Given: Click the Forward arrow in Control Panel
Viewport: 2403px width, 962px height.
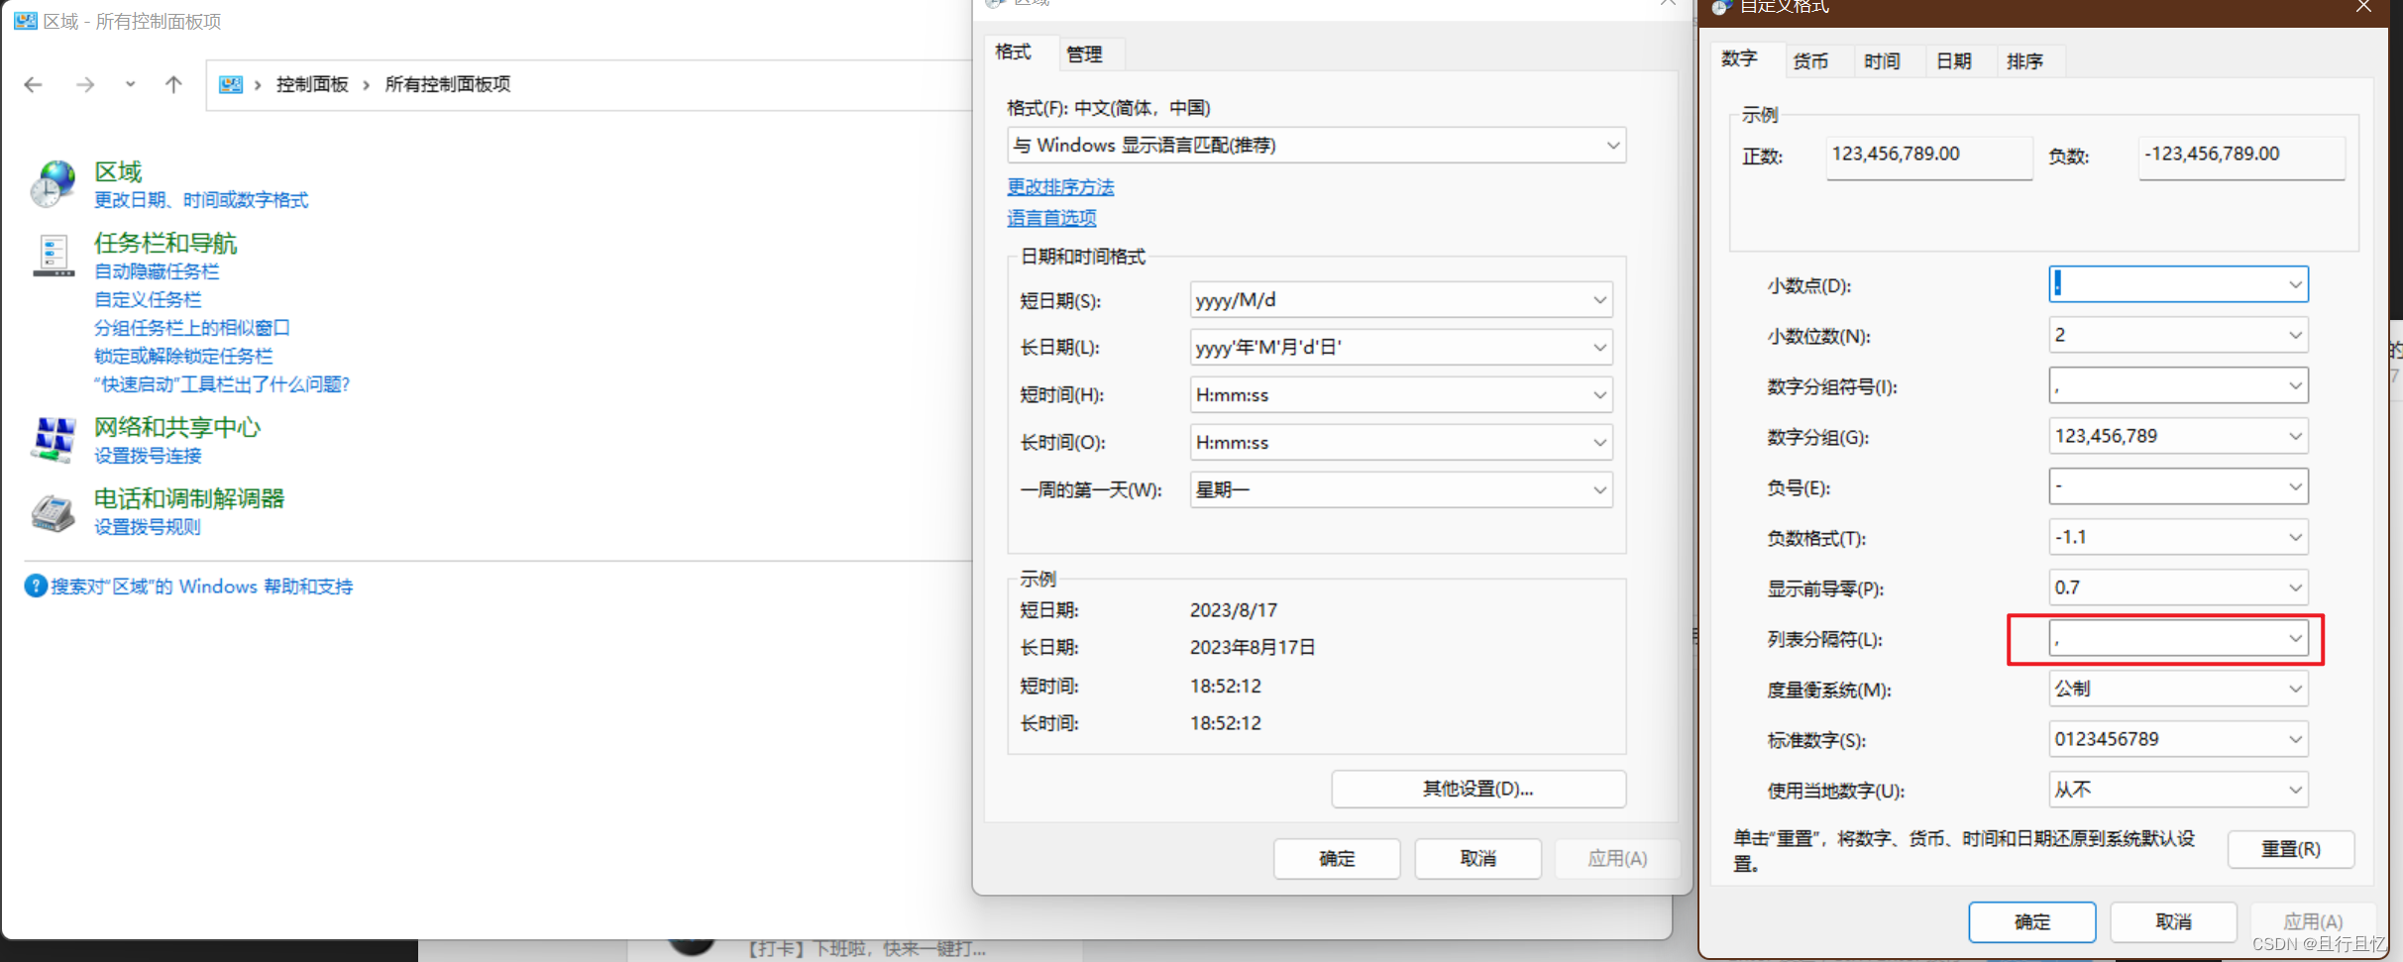Looking at the screenshot, I should (85, 85).
